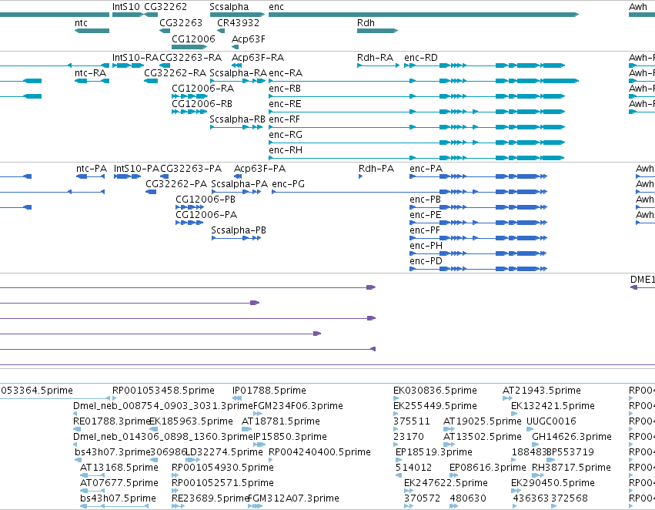Viewport: 655px width, 510px height.
Task: Select the enc-RF transcript label
Action: (285, 119)
